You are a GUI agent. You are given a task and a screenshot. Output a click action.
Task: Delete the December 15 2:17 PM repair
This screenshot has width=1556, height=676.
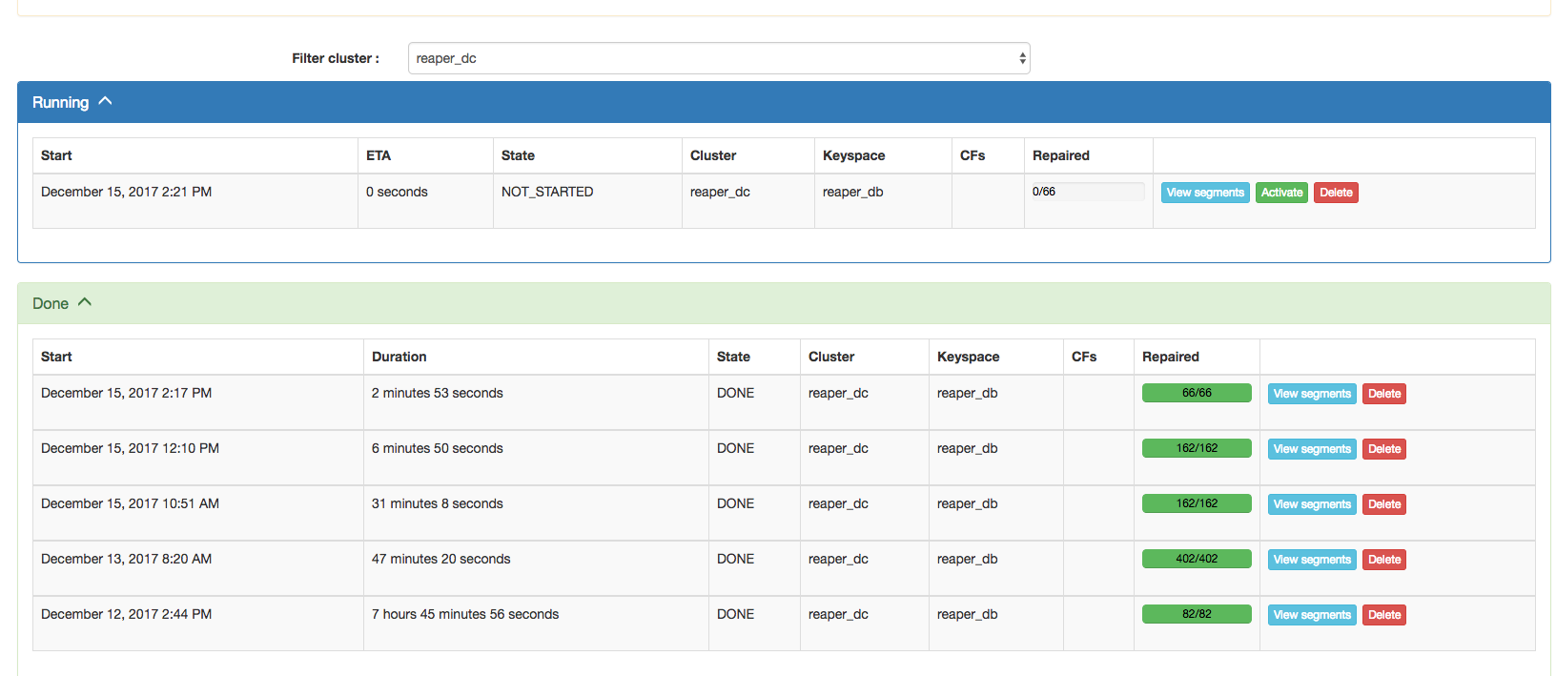click(1384, 394)
